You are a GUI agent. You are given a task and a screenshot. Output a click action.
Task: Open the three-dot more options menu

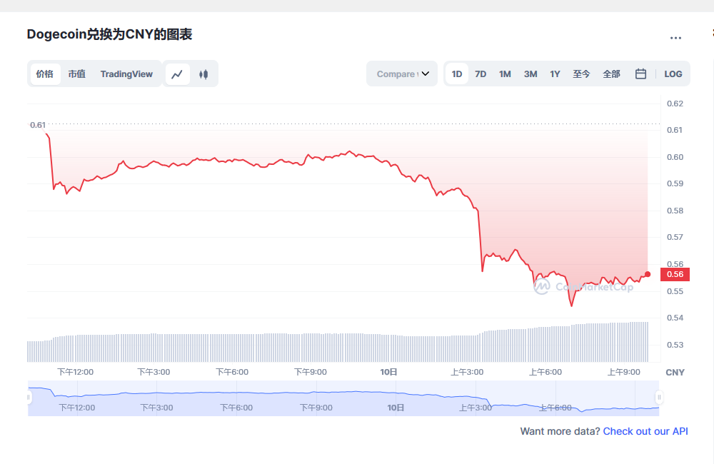tap(675, 38)
